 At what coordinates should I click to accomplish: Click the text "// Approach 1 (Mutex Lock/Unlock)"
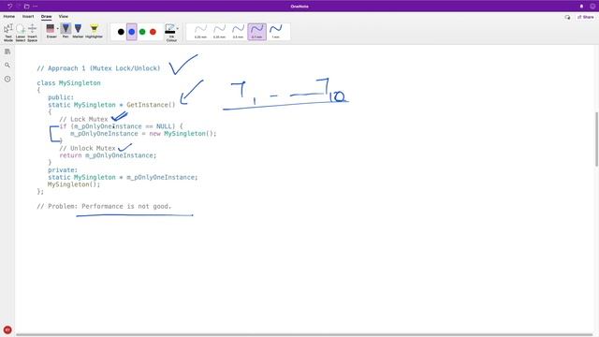tap(98, 68)
